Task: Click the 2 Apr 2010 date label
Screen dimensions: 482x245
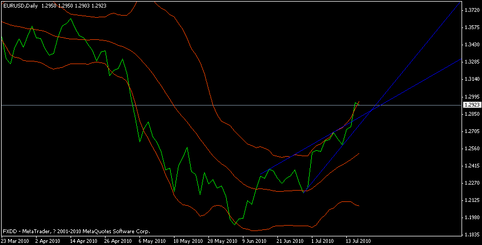Action: point(47,241)
